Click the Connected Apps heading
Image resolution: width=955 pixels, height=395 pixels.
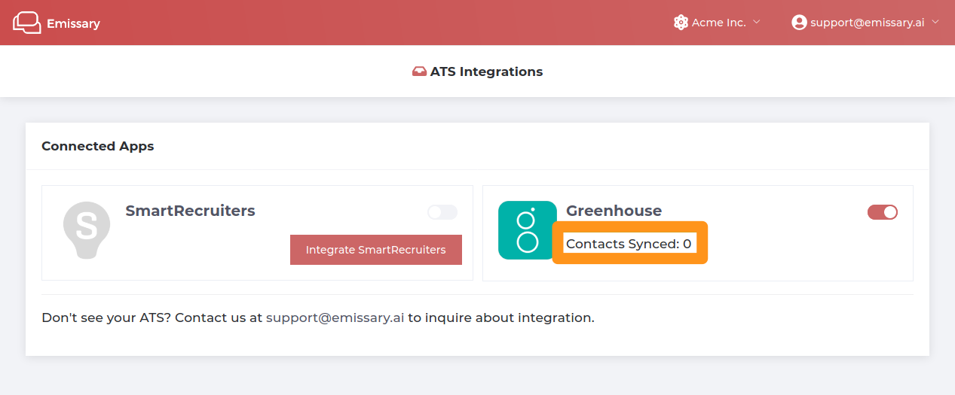click(x=98, y=146)
